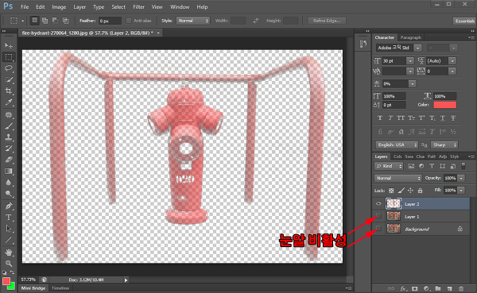The width and height of the screenshot is (477, 293).
Task: Select the Crop tool
Action: [8, 91]
